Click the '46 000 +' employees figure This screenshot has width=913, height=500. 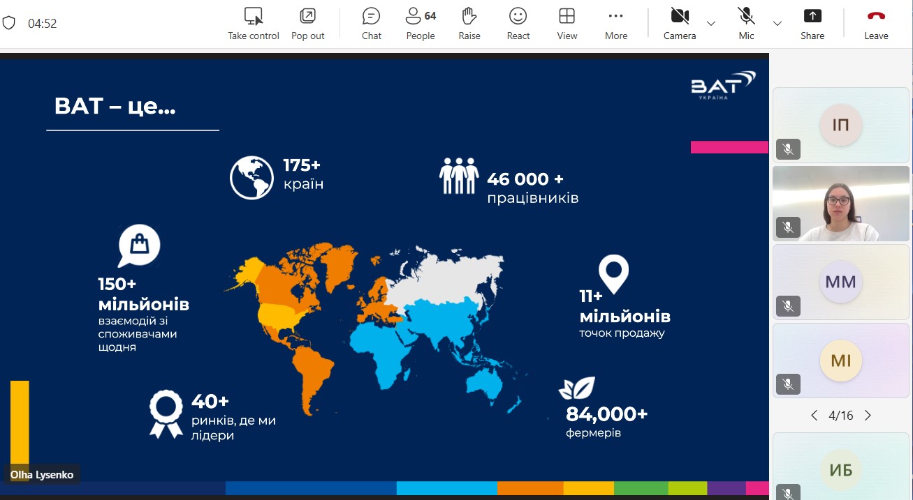pyautogui.click(x=525, y=179)
